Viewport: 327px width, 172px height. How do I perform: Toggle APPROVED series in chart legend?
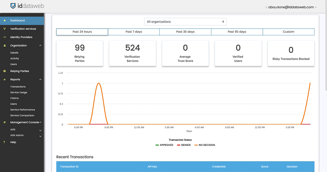pyautogui.click(x=164, y=145)
